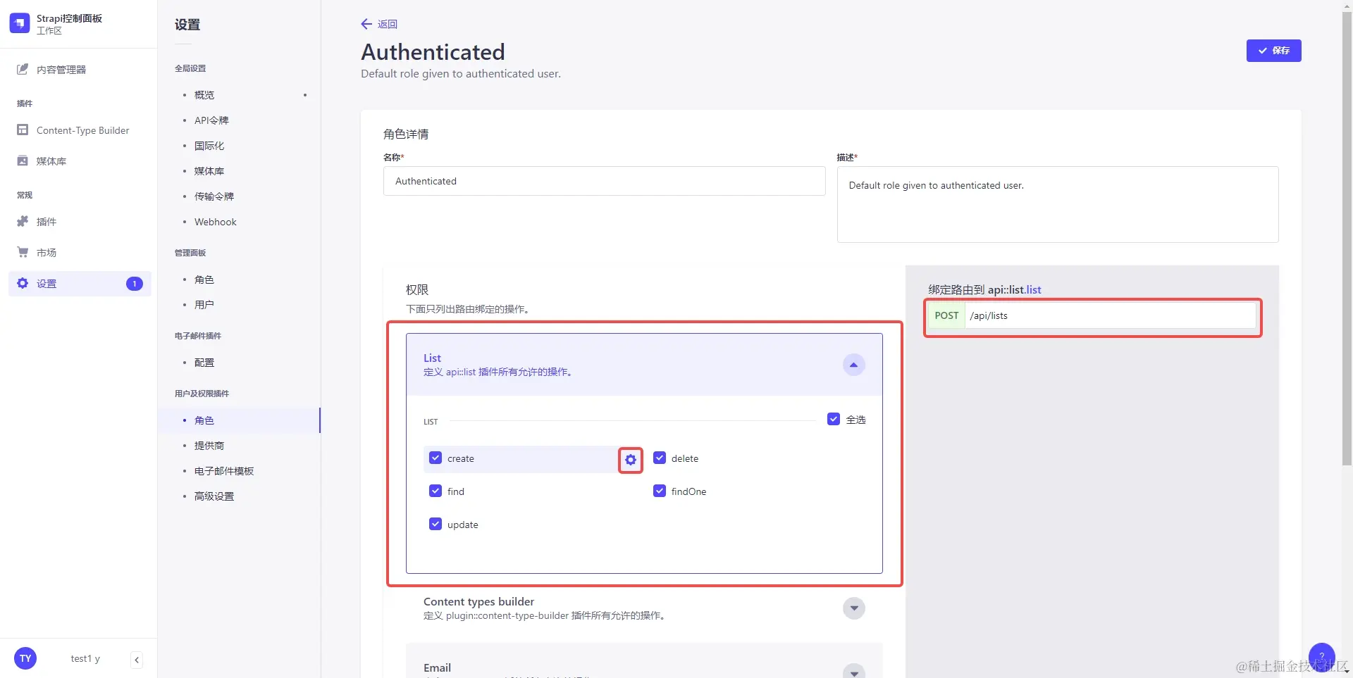Open 内容管理器 in main navigation
Image resolution: width=1353 pixels, height=678 pixels.
61,70
